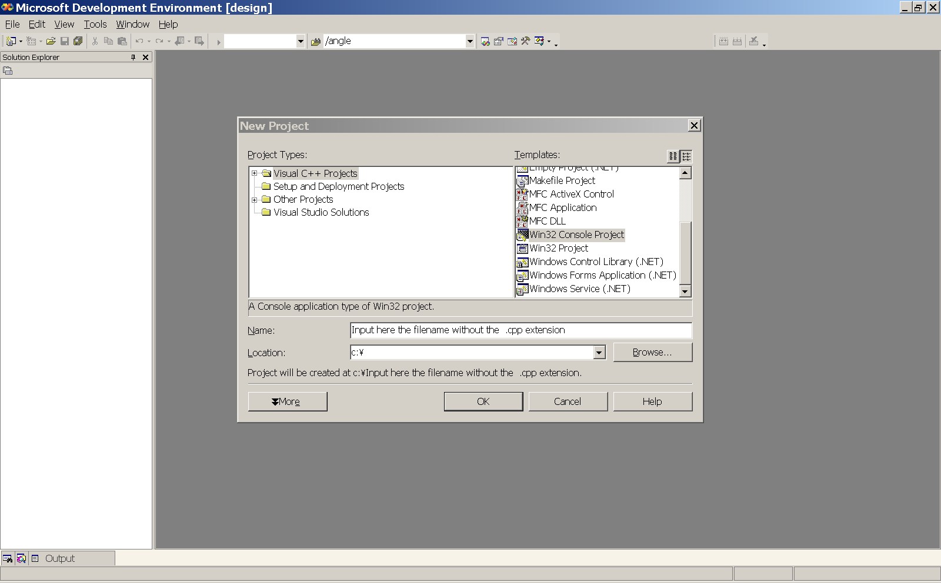941x583 pixels.
Task: Click the Browse... button
Action: pos(652,352)
